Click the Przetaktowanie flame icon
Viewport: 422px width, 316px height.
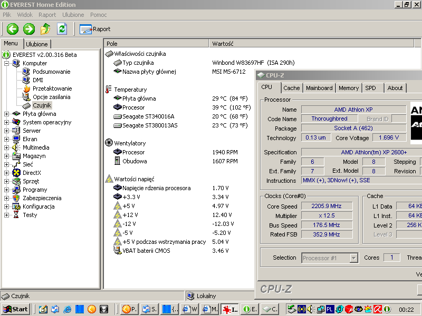[26, 88]
